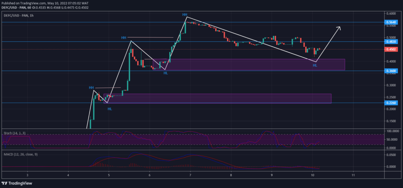Screen dimensions: 403x188
Task: Click the 0.0000 value on the MACD scale
Action: pyautogui.click(x=391, y=166)
